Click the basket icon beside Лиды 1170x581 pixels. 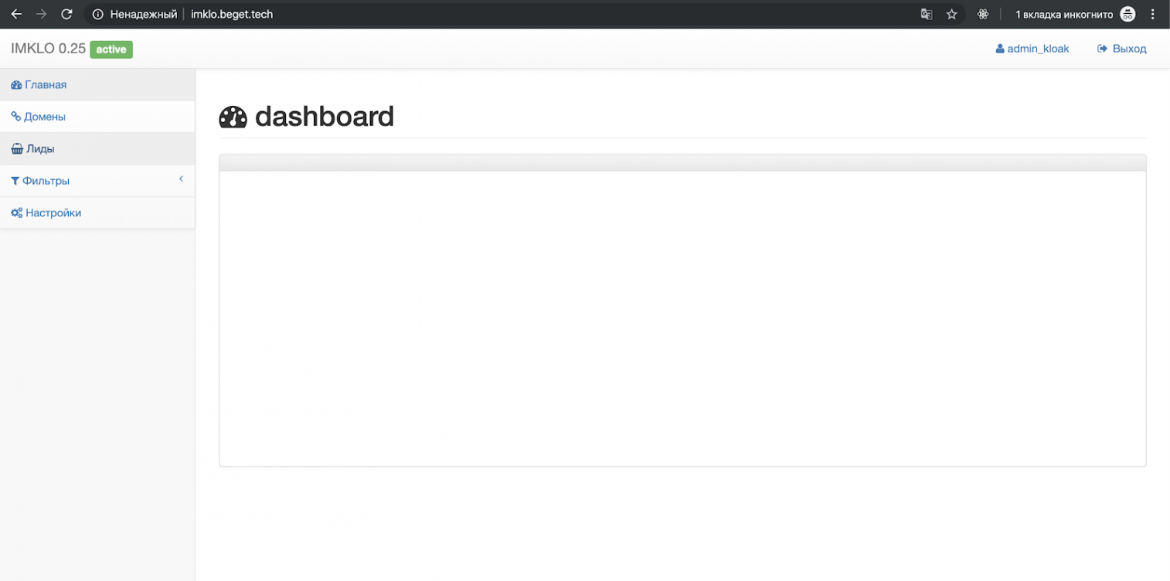17,149
